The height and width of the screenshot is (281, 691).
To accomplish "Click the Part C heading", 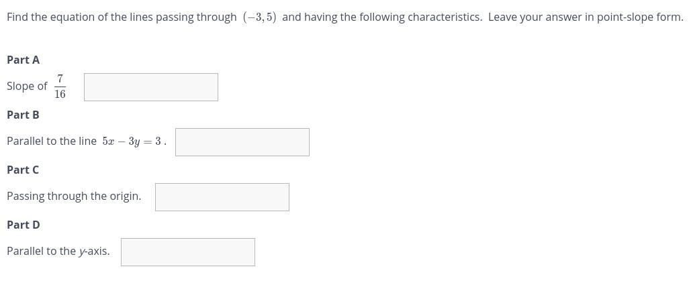I will coord(23,170).
